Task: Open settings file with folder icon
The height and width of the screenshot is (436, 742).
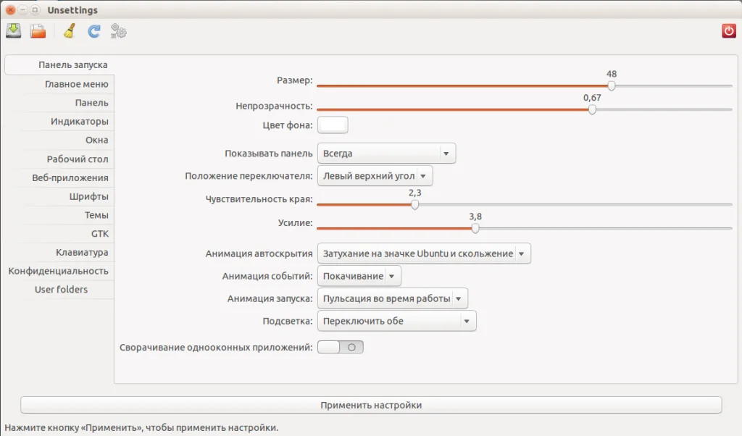Action: [38, 31]
